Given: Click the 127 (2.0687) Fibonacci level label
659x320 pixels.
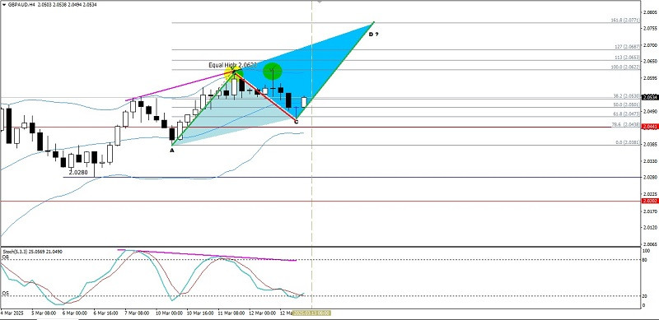Looking at the screenshot, I should pyautogui.click(x=628, y=47).
